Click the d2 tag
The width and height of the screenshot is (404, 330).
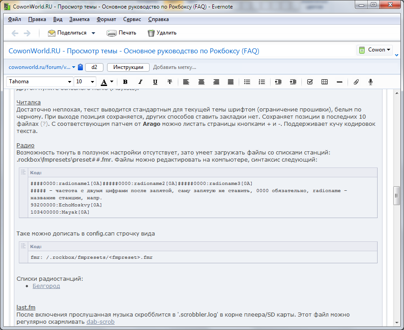click(95, 67)
